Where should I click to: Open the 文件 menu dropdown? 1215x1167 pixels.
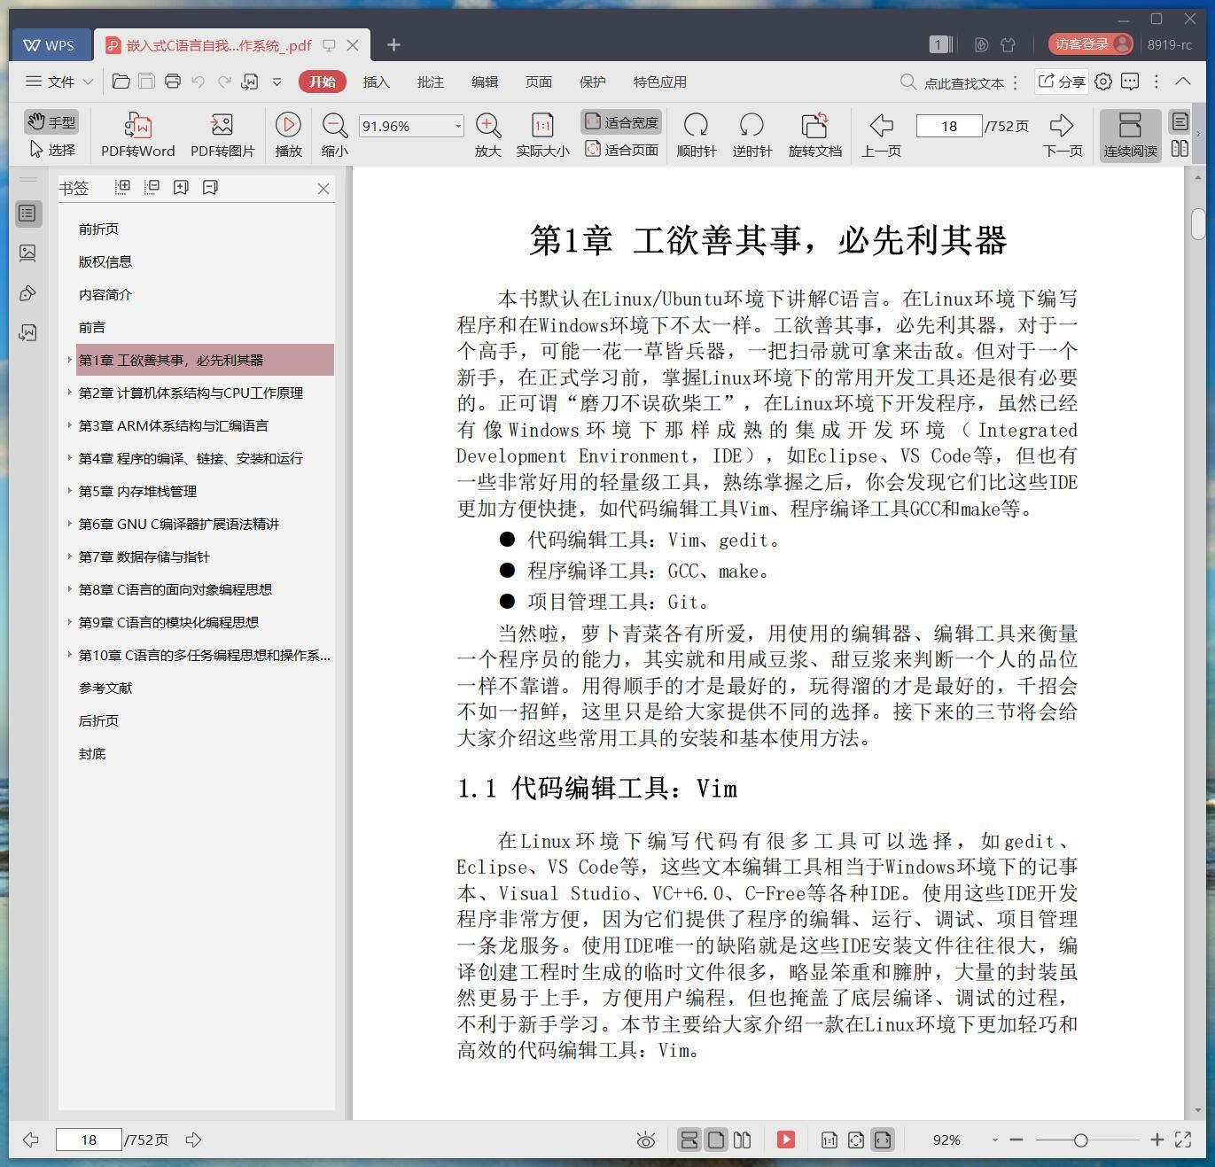click(x=59, y=82)
